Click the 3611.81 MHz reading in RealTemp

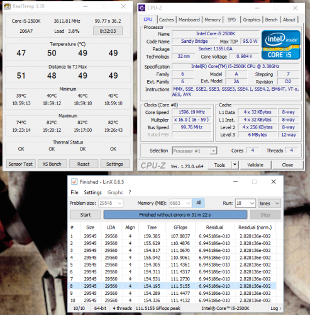click(67, 21)
